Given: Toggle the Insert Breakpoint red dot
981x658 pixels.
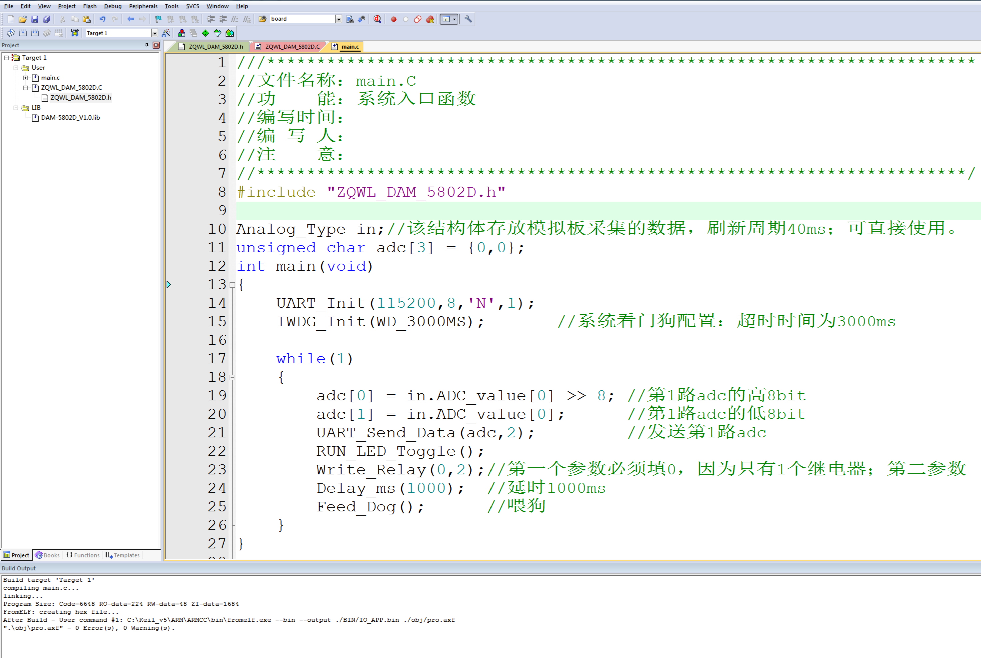Looking at the screenshot, I should tap(394, 19).
